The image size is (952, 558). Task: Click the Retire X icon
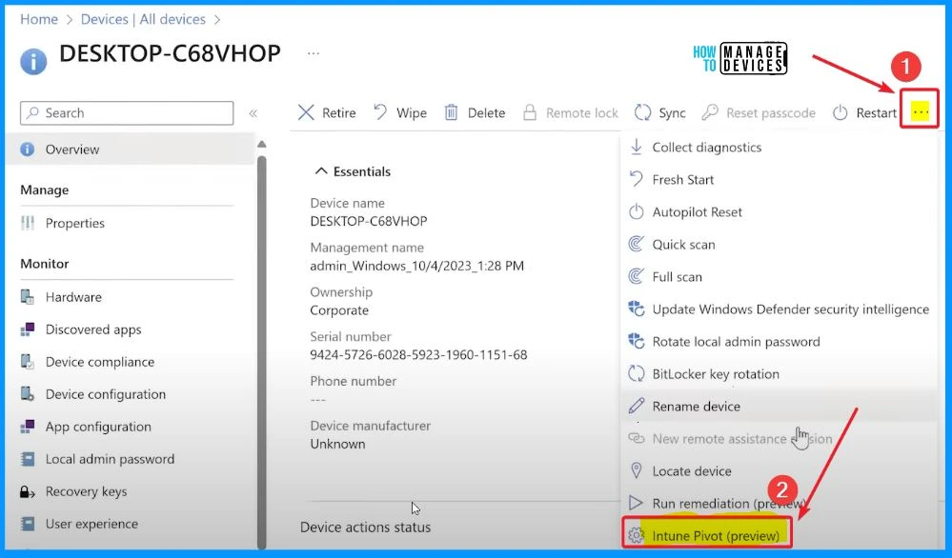click(x=306, y=112)
